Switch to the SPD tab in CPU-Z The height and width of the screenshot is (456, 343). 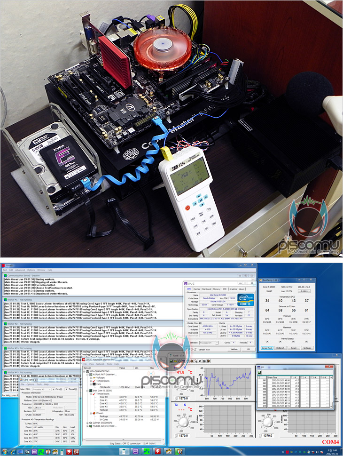pos(225,289)
